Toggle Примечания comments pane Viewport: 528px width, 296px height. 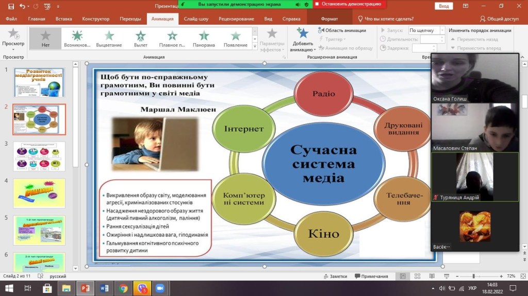tap(371, 276)
